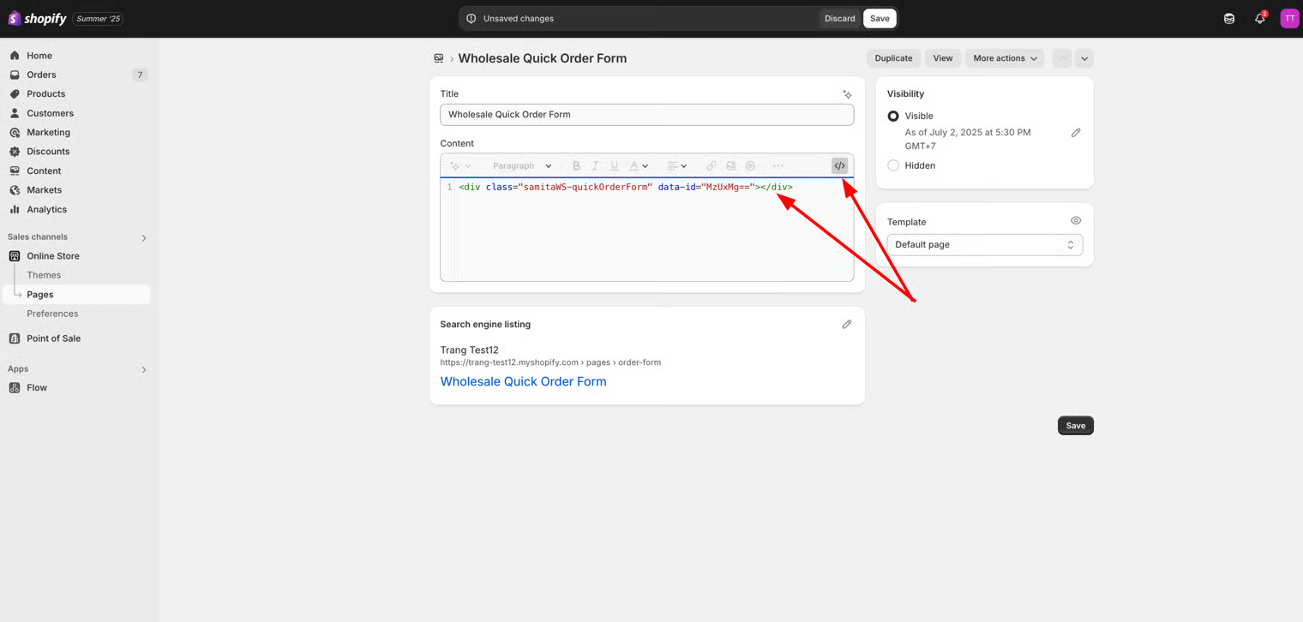
Task: Go to Themes under Online Store
Action: coord(44,275)
